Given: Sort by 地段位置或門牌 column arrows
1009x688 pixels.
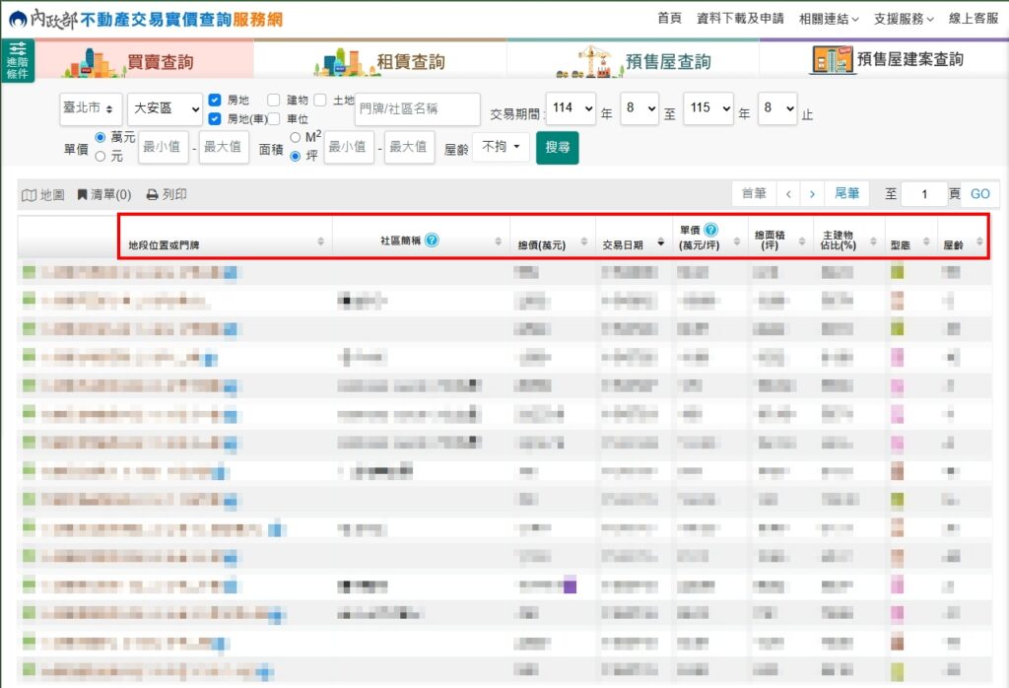Looking at the screenshot, I should coord(320,241).
